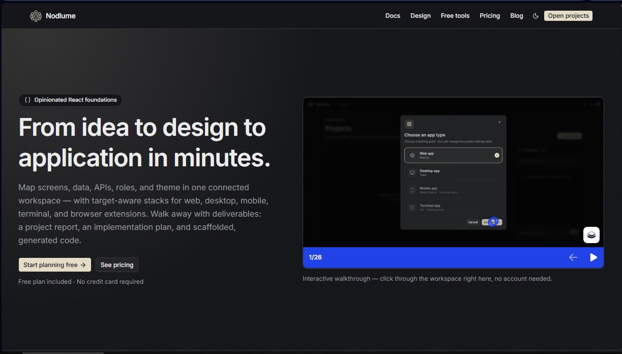Go to Free tools

[455, 16]
